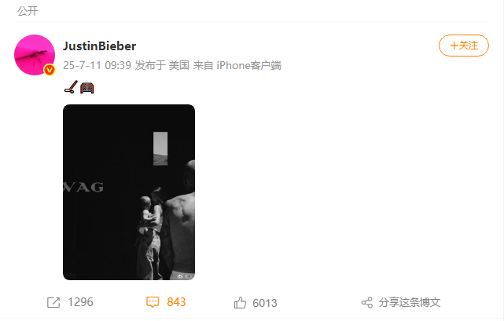This screenshot has height=321, width=504.
Task: Click 分享这条博文 share text
Action: point(409,302)
